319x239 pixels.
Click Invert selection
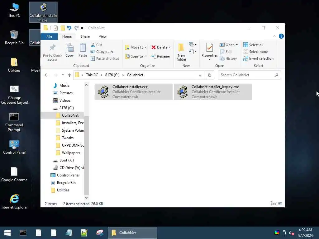tap(258, 59)
